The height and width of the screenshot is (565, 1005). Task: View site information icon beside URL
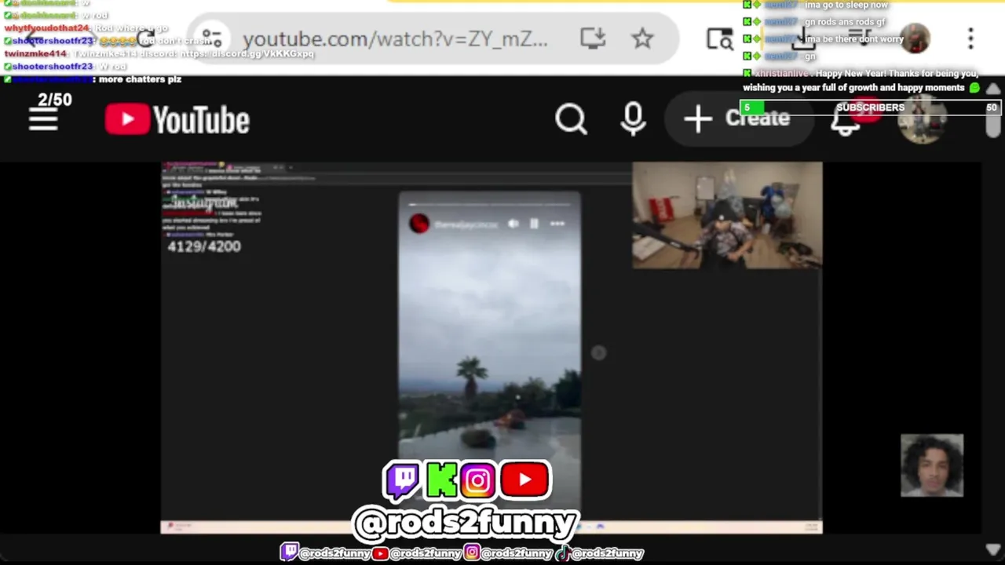[212, 38]
